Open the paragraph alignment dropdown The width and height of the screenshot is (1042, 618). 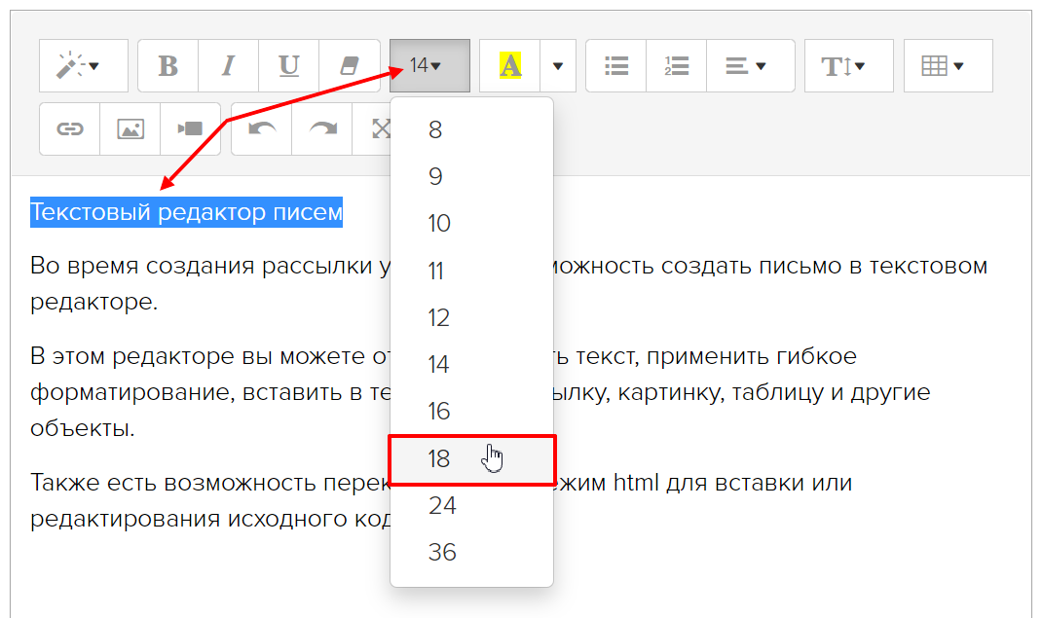point(749,66)
